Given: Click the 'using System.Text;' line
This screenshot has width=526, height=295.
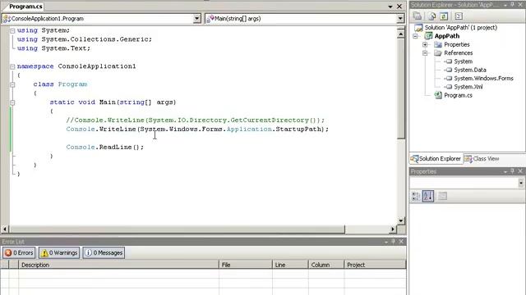Looking at the screenshot, I should point(53,48).
